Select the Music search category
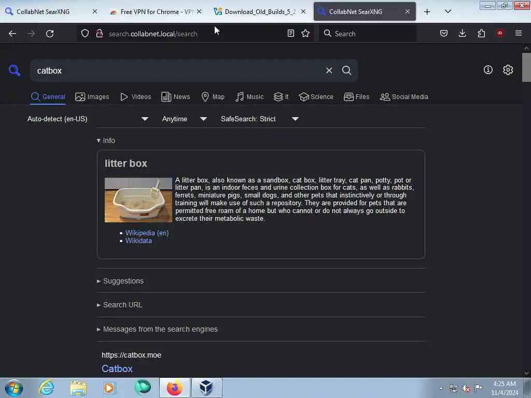531x398 pixels. coord(249,97)
